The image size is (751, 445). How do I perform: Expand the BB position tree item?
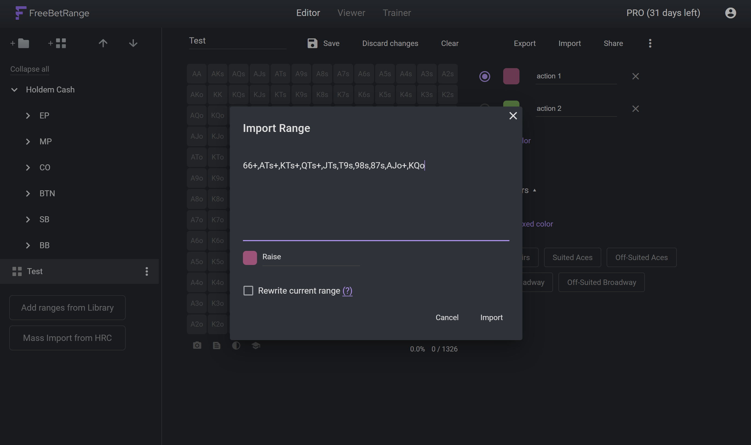(x=28, y=245)
